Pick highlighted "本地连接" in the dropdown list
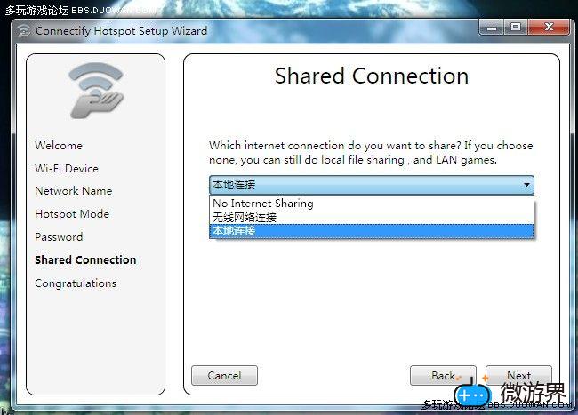 click(371, 231)
